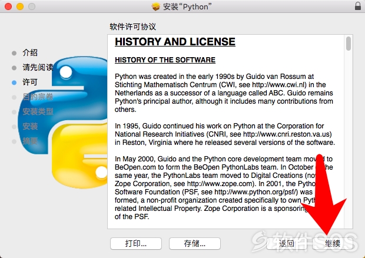Select the 摘要 step in sidebar
Screen dimensions: 365x258
30,141
